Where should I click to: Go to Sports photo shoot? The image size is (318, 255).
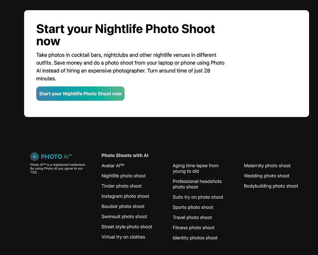click(193, 207)
